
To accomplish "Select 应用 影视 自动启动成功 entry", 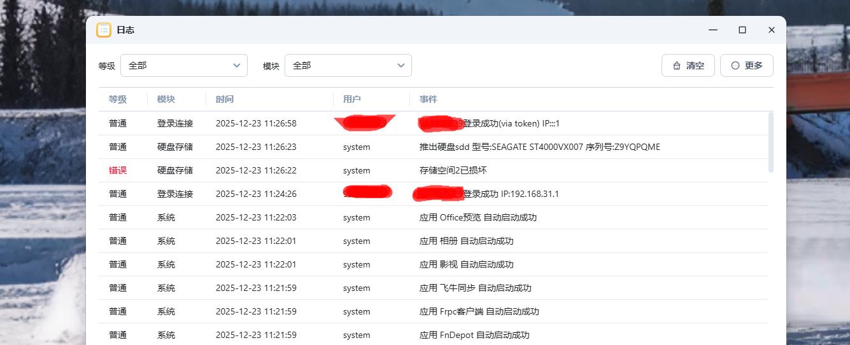I will coord(467,264).
